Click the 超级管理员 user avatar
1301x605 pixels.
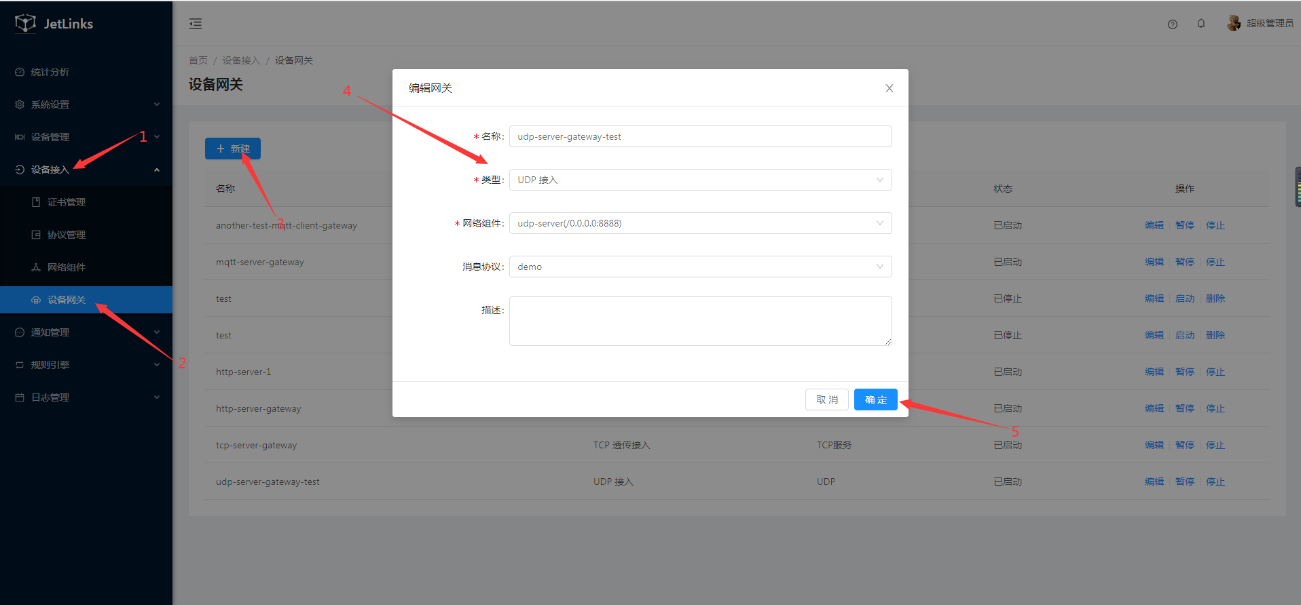(1234, 23)
